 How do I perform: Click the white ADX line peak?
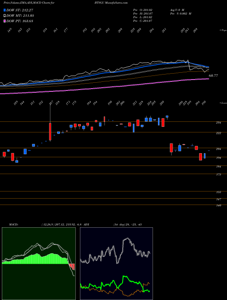[x=127, y=239]
